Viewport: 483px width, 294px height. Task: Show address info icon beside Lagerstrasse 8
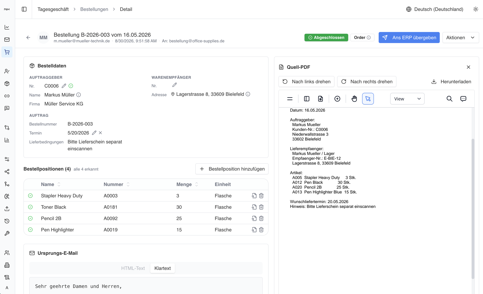click(248, 94)
